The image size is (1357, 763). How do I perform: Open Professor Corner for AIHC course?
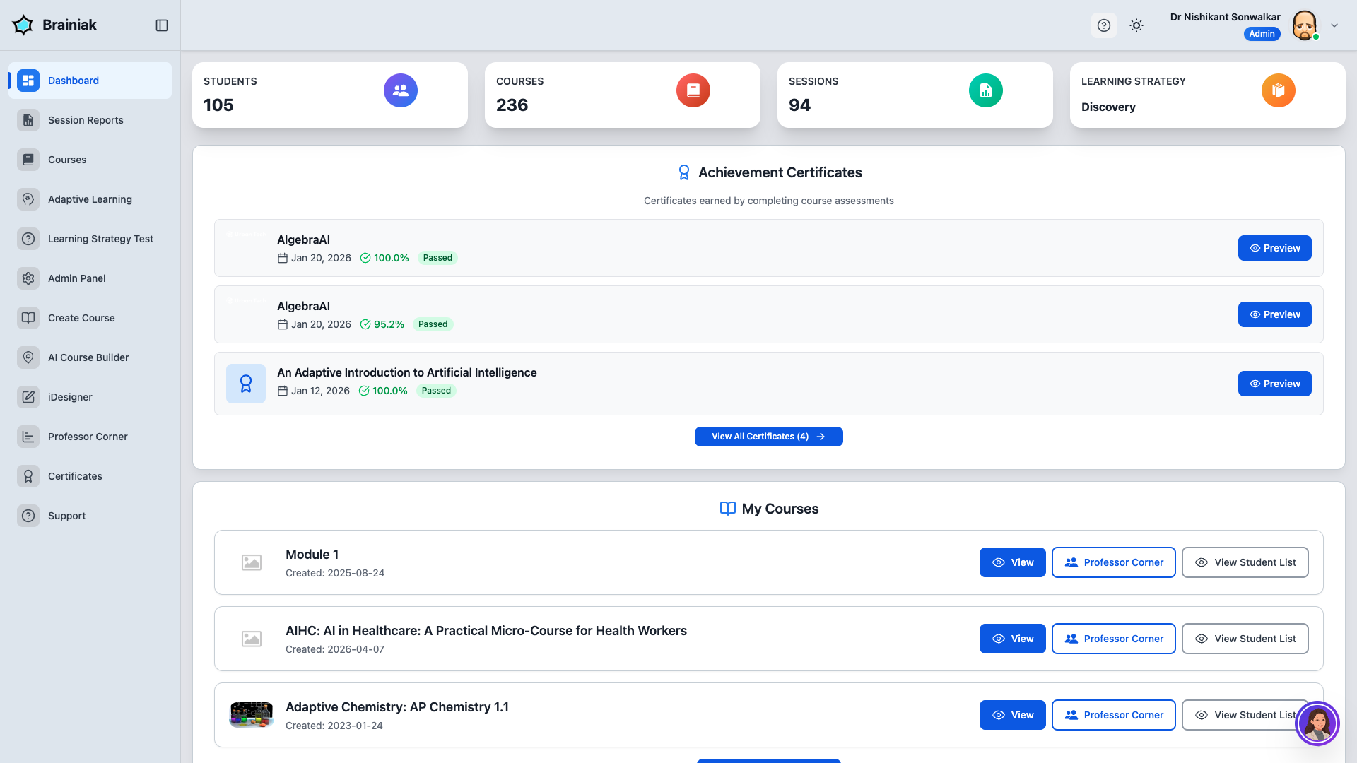pos(1113,639)
